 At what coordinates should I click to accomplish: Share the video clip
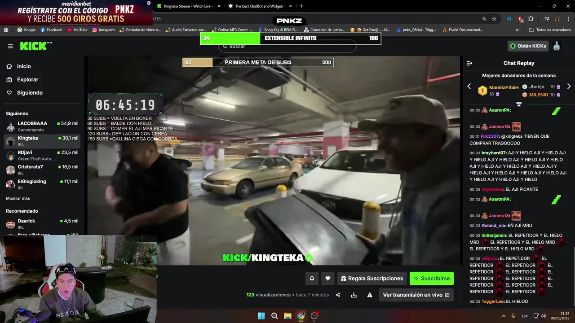click(338, 295)
